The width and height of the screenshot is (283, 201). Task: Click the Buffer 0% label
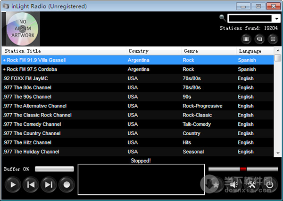[17, 169]
